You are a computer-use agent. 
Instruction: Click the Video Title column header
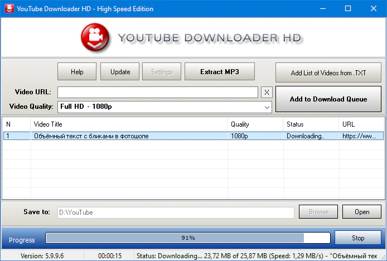(x=128, y=124)
